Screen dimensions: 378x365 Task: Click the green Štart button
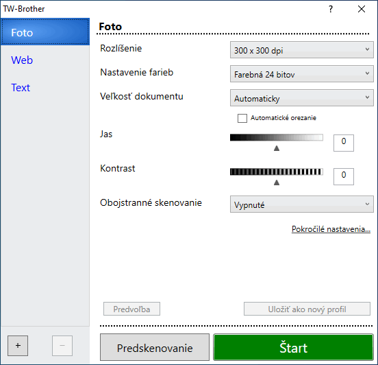tap(293, 347)
